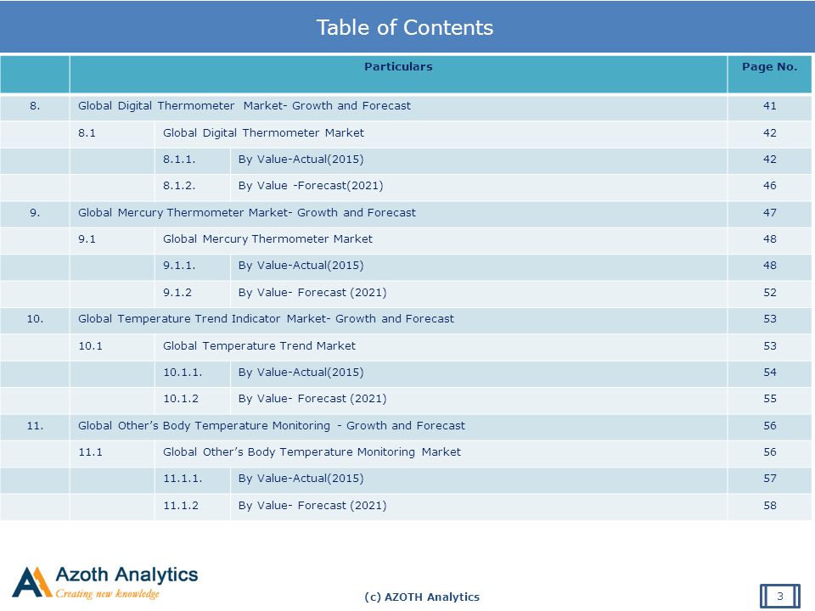
Task: Select item number 10.1.2
Action: click(181, 399)
